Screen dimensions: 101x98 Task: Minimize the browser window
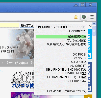tap(76, 5)
